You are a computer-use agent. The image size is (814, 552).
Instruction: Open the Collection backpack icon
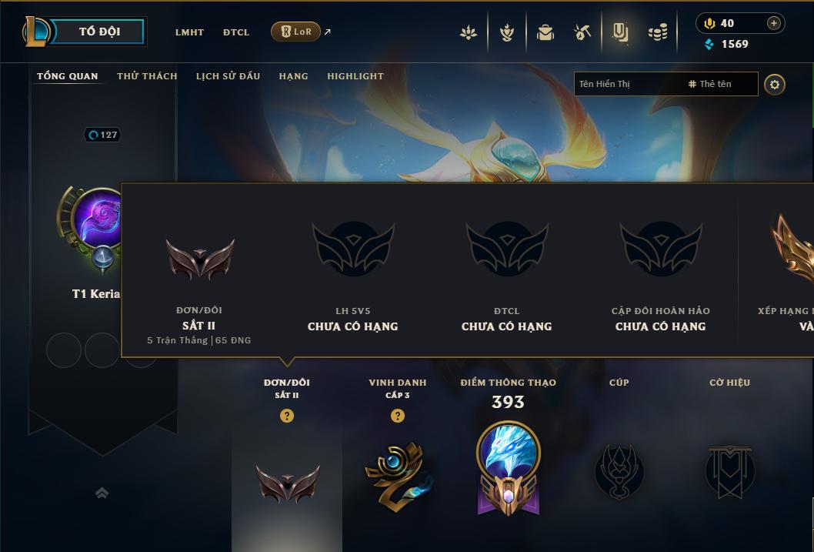point(545,32)
